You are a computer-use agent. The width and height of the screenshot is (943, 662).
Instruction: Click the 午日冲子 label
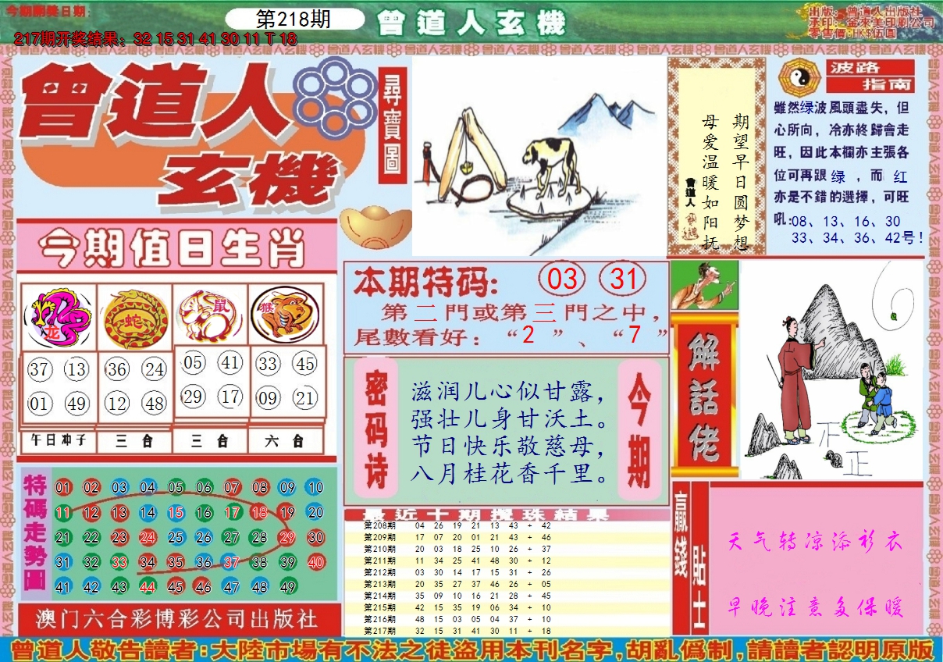59,441
